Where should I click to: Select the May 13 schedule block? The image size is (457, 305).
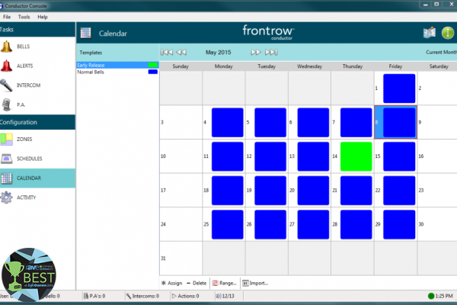coord(313,156)
